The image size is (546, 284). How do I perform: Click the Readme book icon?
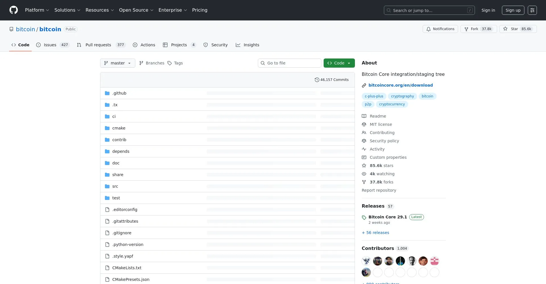tap(364, 116)
